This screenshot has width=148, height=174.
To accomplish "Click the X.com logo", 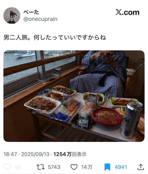I will [128, 12].
